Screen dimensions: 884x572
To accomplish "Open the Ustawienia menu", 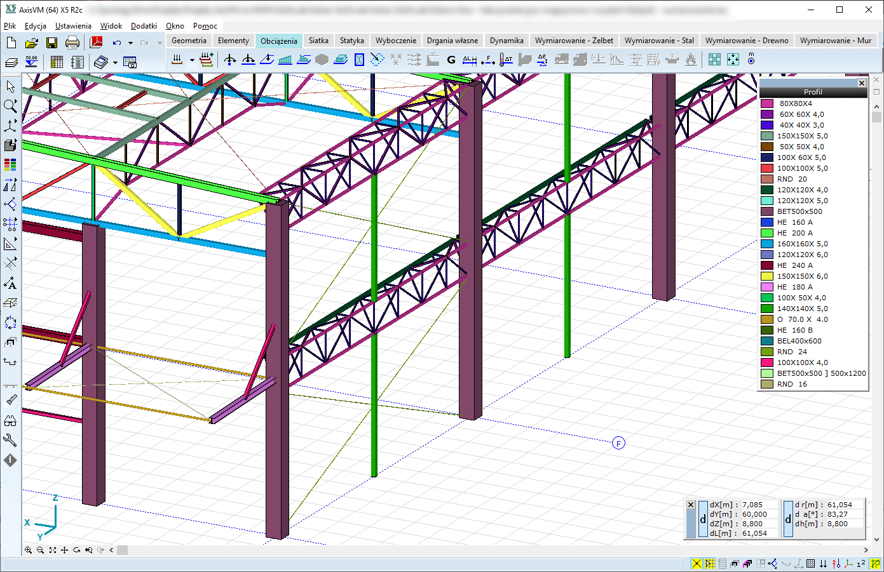I will pos(73,26).
